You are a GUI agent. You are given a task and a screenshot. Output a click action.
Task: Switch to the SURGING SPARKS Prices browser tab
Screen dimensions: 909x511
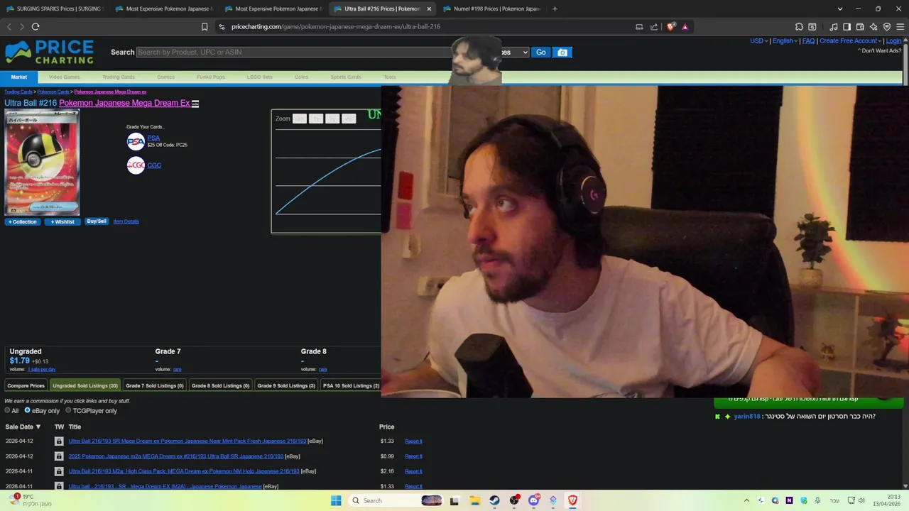pyautogui.click(x=54, y=9)
